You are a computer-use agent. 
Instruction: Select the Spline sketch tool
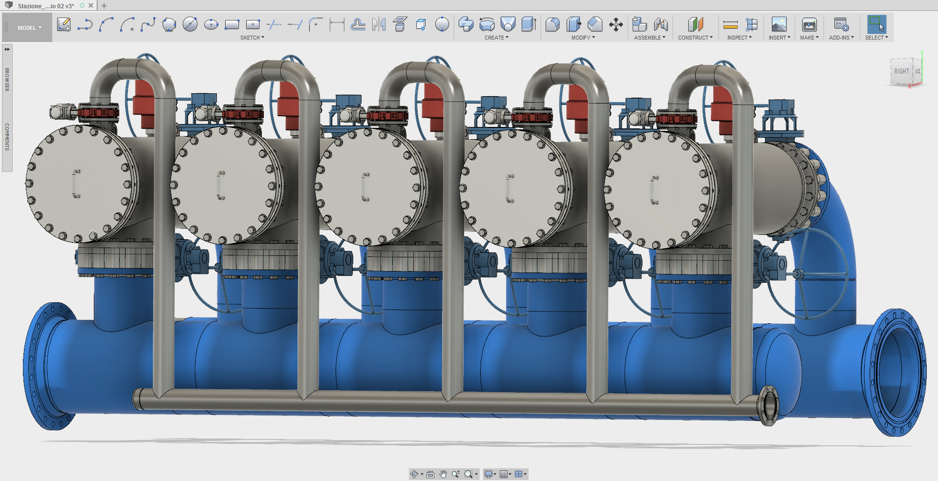[x=148, y=24]
